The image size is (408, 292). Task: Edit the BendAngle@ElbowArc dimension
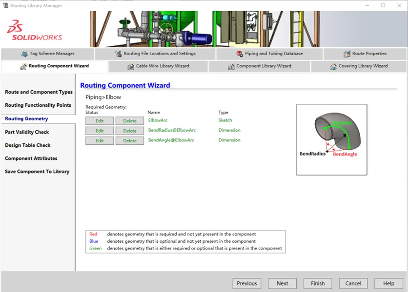100,141
